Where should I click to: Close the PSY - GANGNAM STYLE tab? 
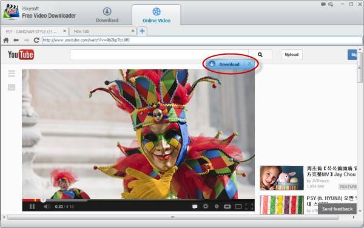(65, 31)
